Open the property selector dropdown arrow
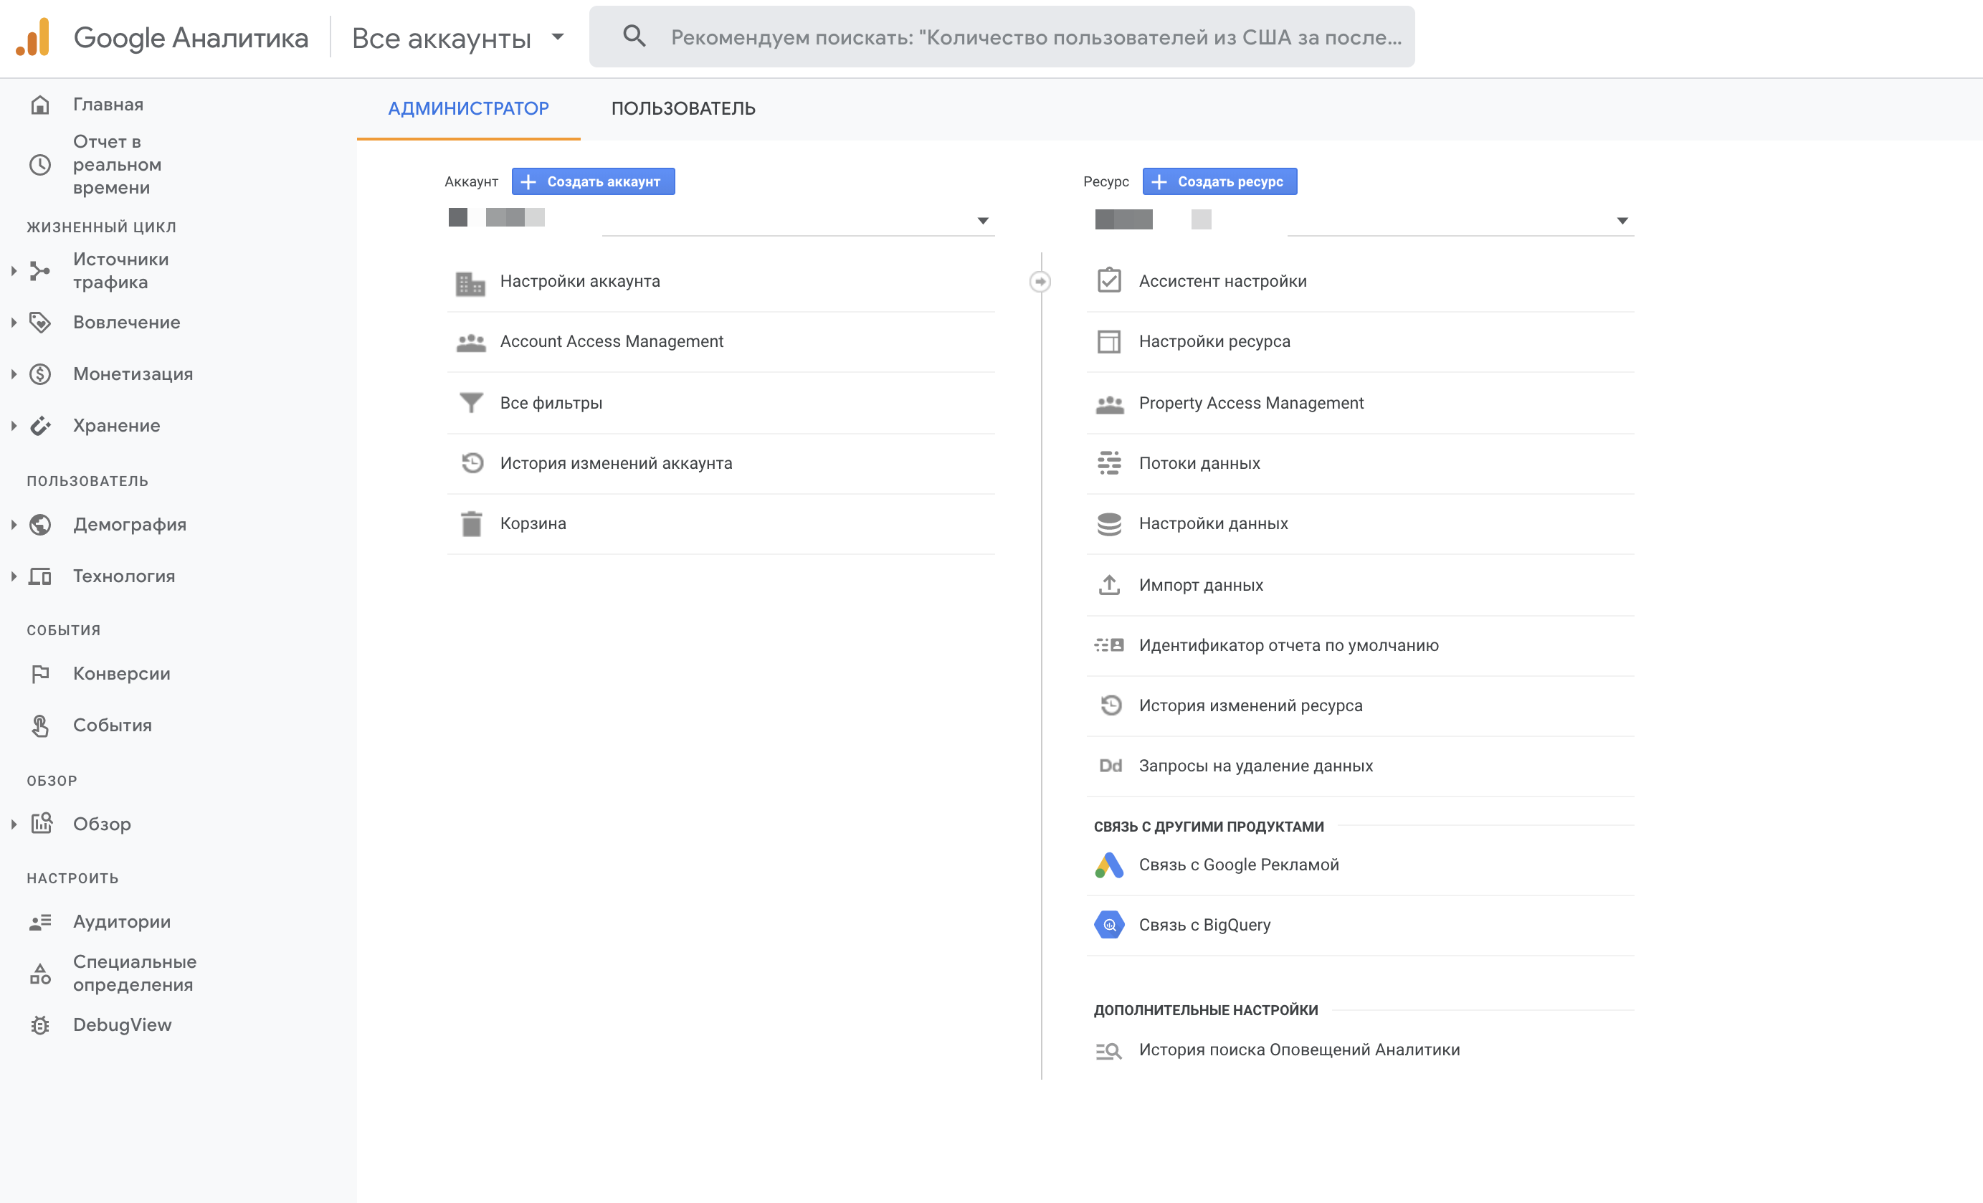This screenshot has height=1203, width=1983. point(1622,221)
